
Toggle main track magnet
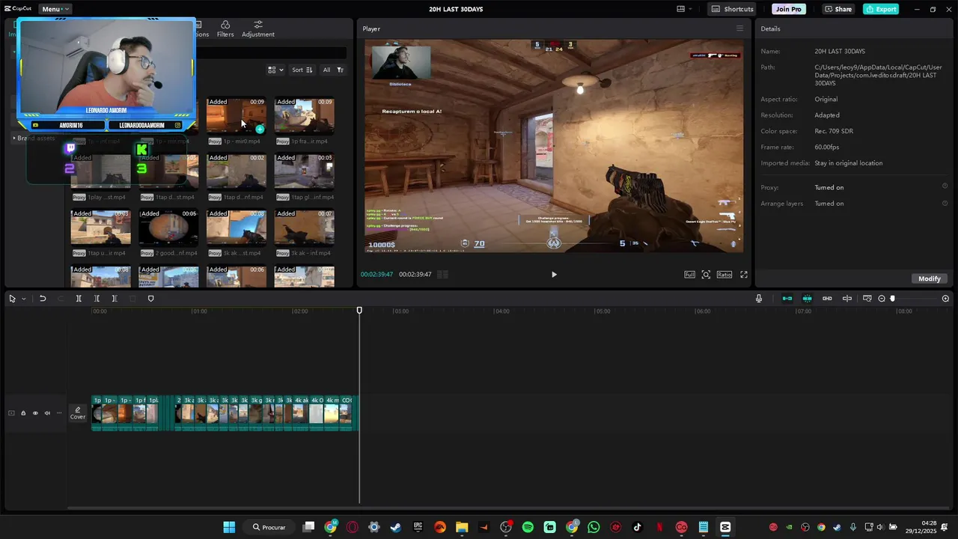(787, 299)
